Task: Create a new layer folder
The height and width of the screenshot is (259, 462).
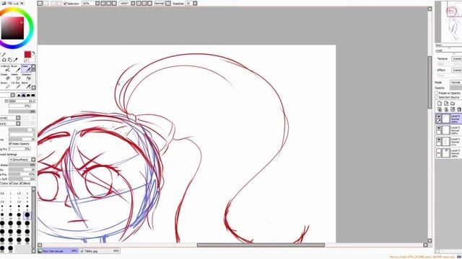Action: tap(453, 104)
